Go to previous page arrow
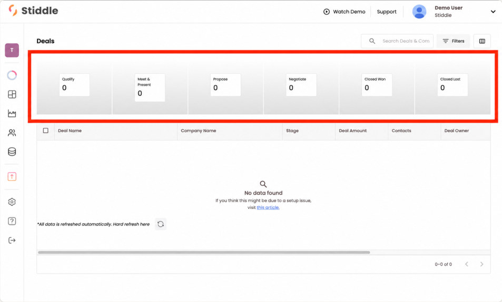 467,264
